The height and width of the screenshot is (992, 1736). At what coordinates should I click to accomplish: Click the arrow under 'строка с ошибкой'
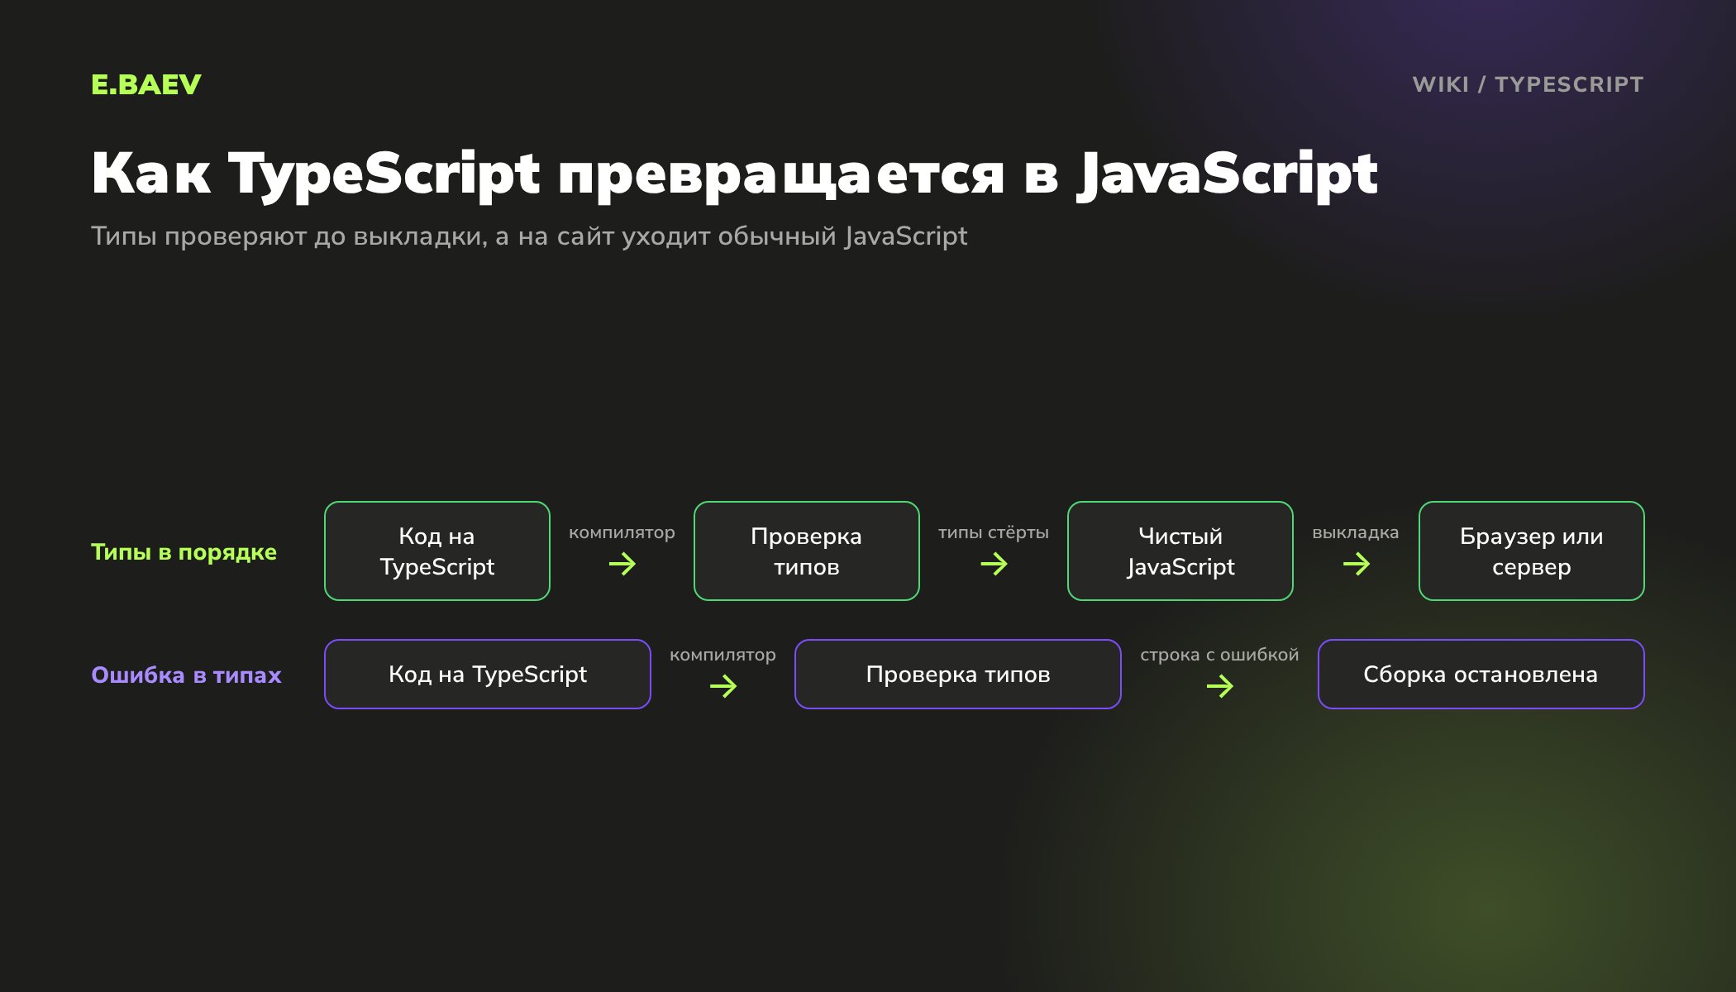1220,686
